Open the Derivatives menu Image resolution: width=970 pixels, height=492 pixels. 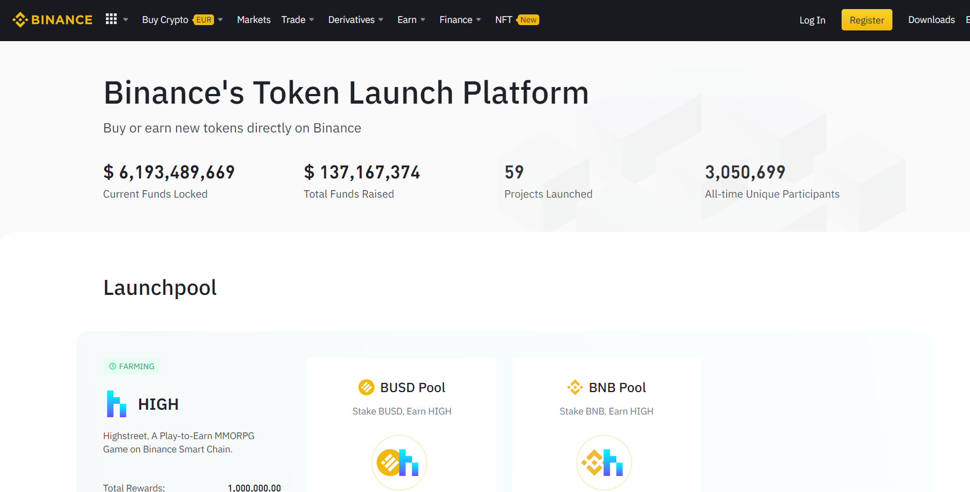pos(351,20)
